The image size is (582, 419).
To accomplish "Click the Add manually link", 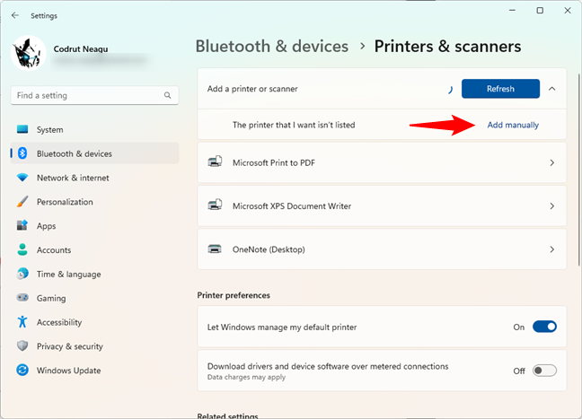I will 513,125.
